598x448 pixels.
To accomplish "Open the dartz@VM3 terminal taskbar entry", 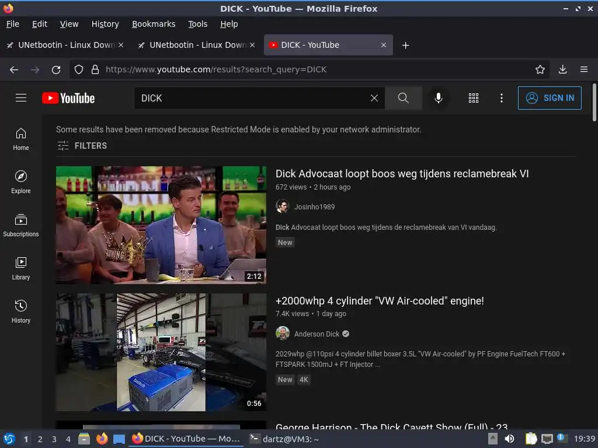I will point(284,439).
